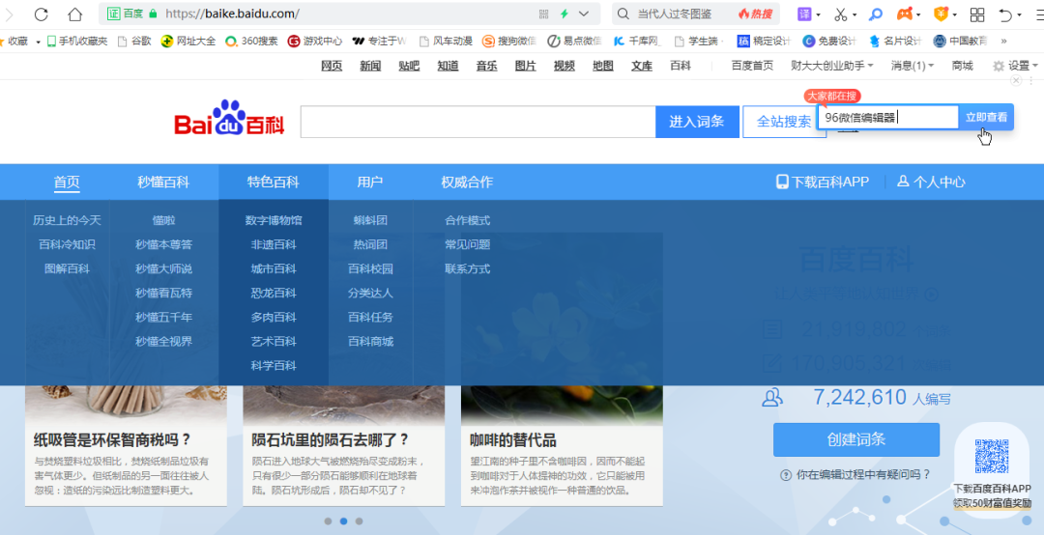Open the 稿定设计 bookmark
Screen dimensions: 1044x535
coord(764,42)
